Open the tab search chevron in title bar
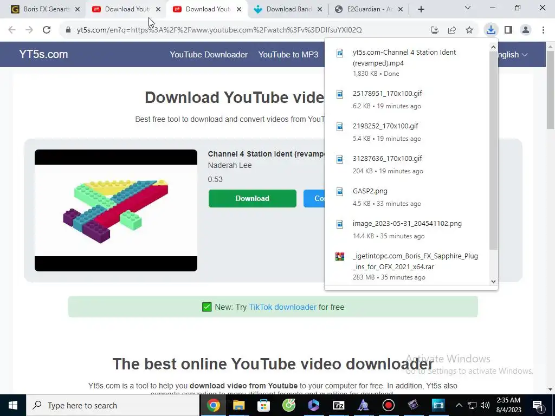Image resolution: width=555 pixels, height=416 pixels. (468, 8)
